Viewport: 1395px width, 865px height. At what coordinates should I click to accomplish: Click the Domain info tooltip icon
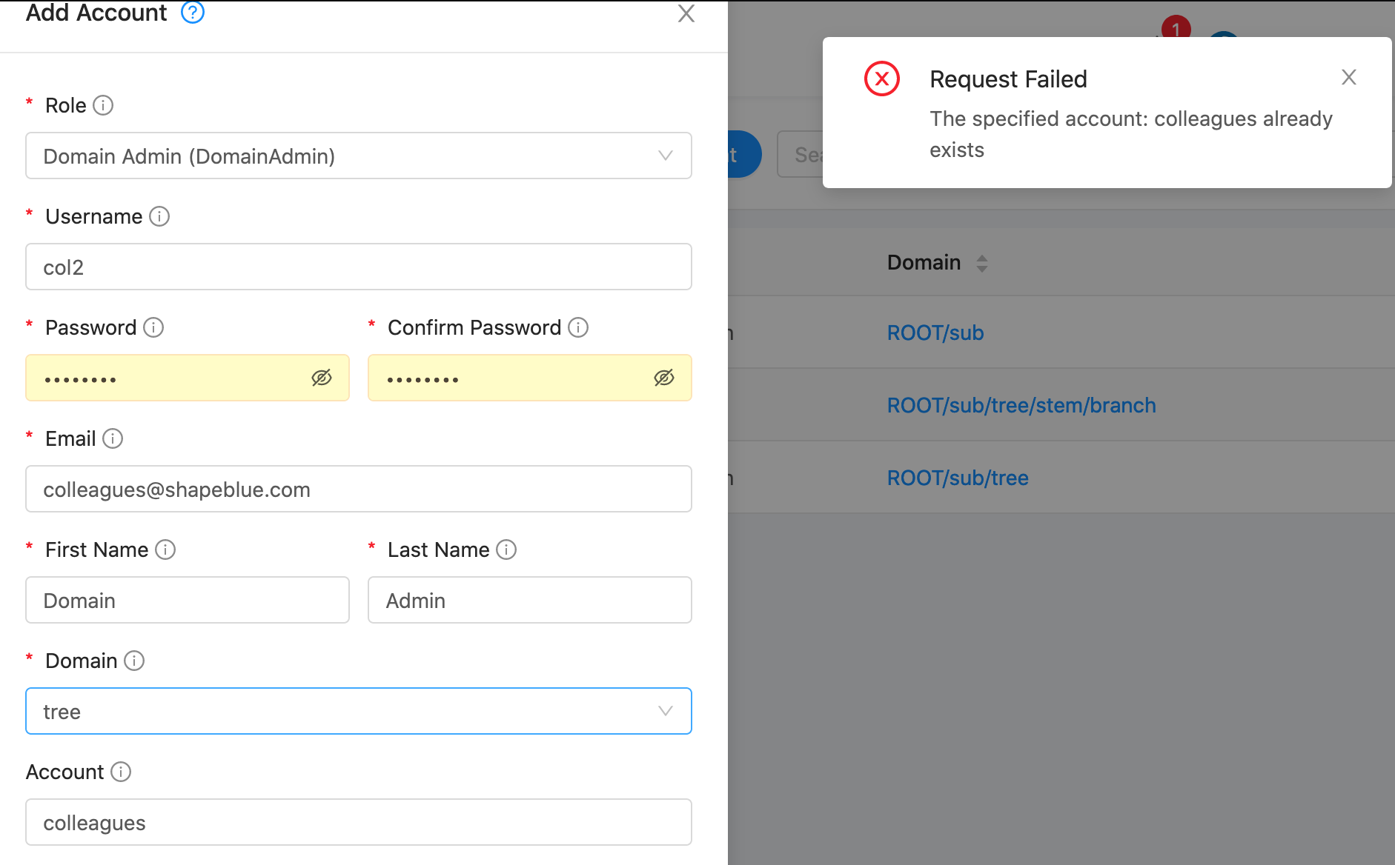tap(135, 661)
